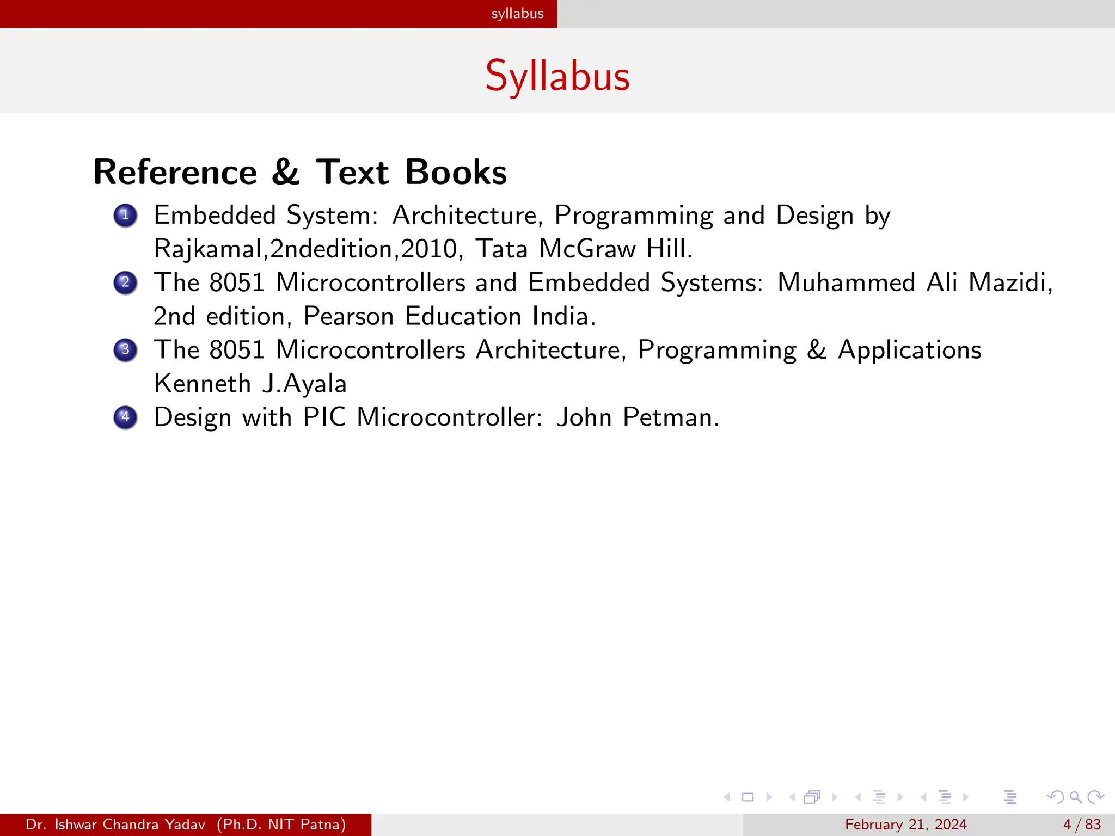The height and width of the screenshot is (836, 1115).
Task: Select the syllabus section tab in header
Action: point(517,14)
